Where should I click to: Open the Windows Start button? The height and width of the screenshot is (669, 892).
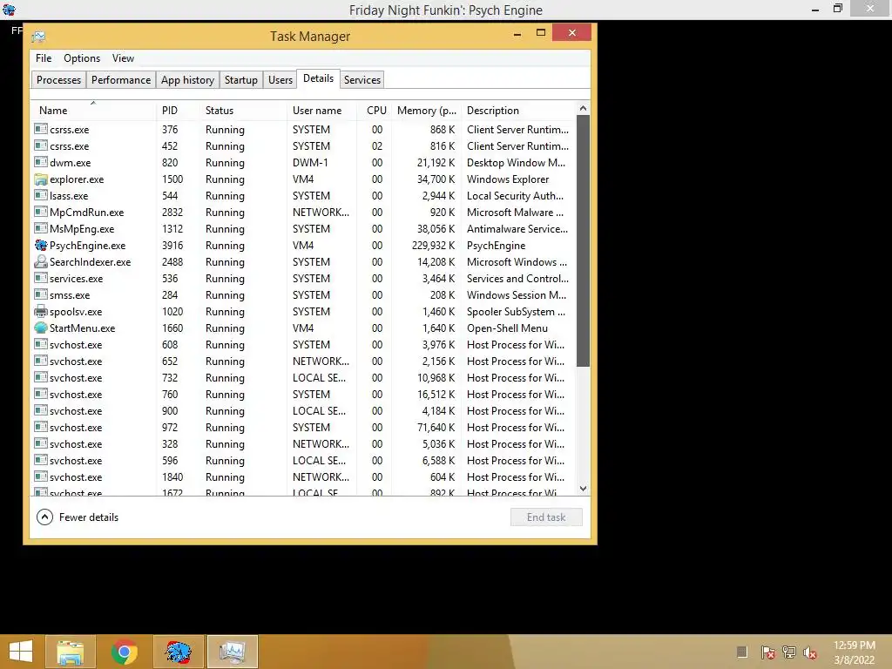(x=21, y=652)
